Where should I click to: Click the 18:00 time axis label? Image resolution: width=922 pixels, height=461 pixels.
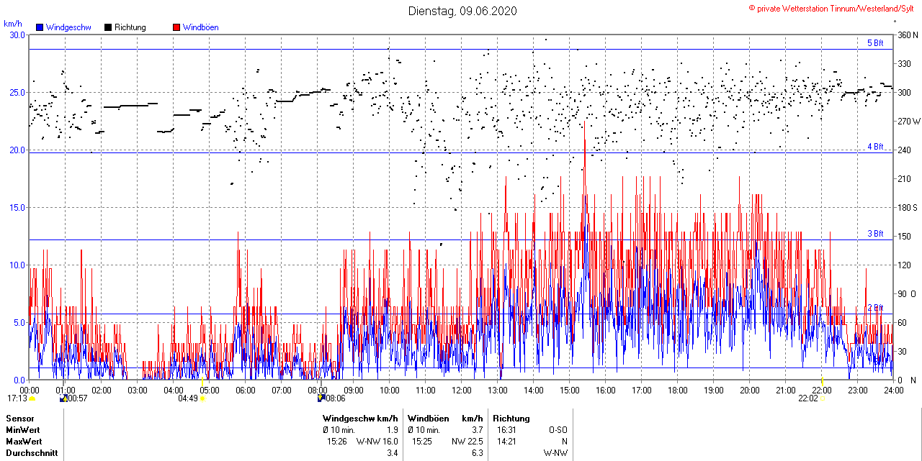pos(678,390)
